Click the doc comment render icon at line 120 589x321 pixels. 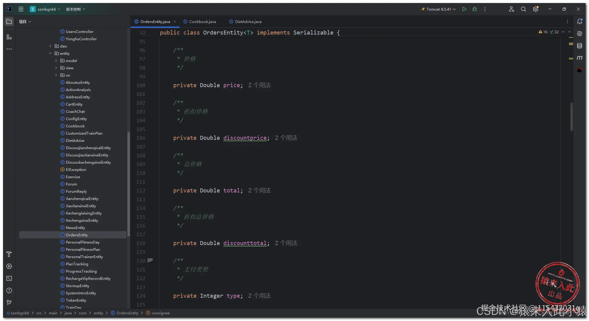[x=150, y=260]
